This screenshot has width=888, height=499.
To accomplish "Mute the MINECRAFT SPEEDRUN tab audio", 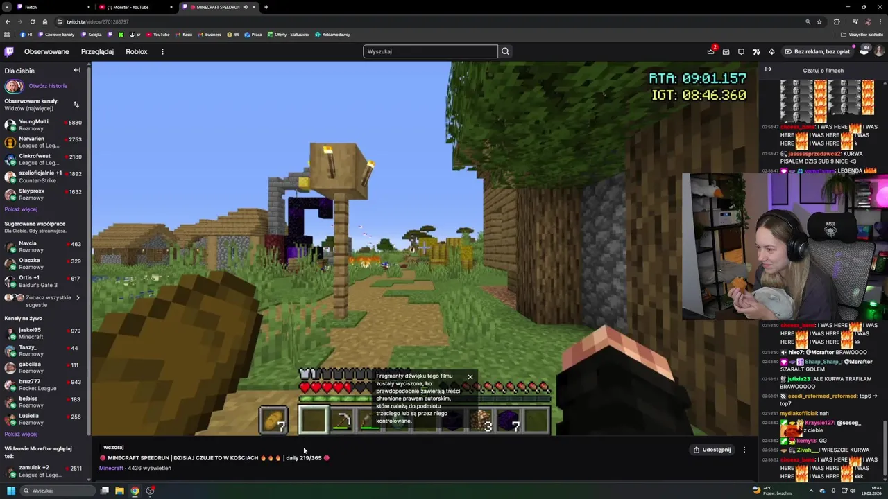I will pyautogui.click(x=245, y=7).
